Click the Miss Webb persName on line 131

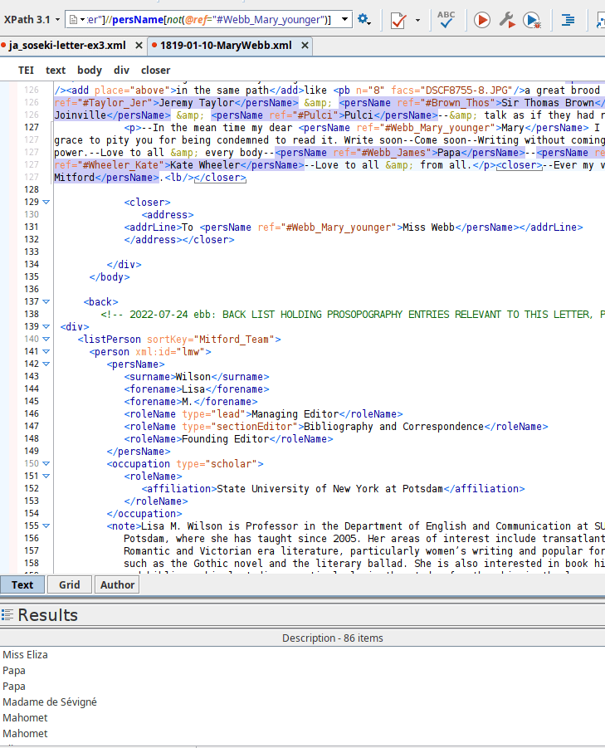(x=428, y=227)
